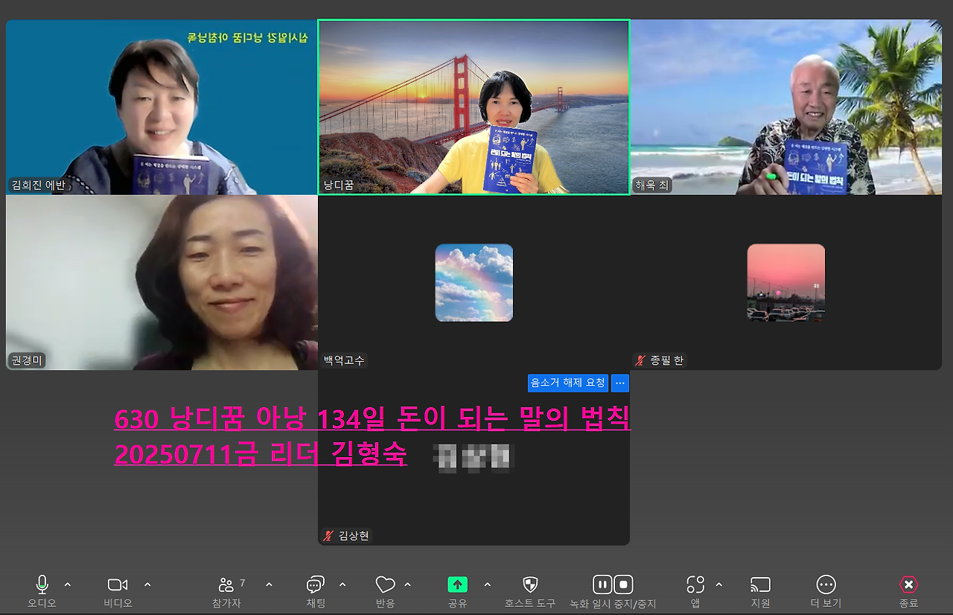Stop your camera using the 비디오 icon
The image size is (953, 615).
coord(117,584)
